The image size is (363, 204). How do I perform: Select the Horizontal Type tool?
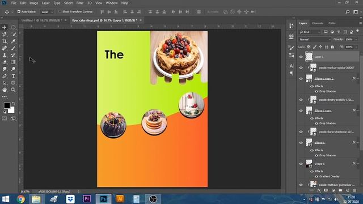pos(13,76)
